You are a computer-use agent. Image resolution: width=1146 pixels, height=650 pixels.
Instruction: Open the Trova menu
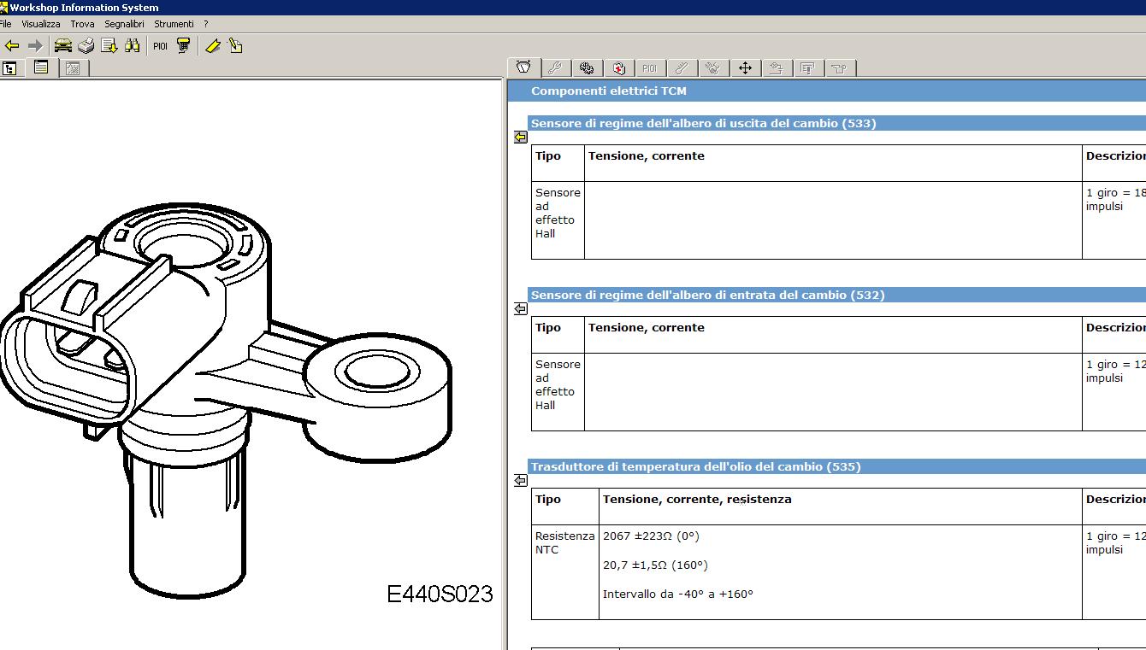tap(82, 24)
